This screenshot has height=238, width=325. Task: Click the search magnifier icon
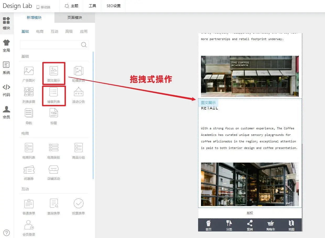(x=84, y=45)
